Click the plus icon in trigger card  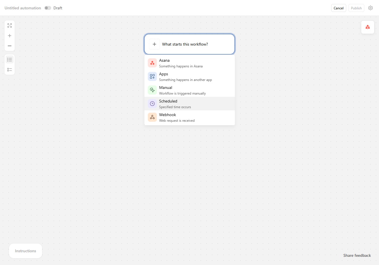tap(154, 44)
